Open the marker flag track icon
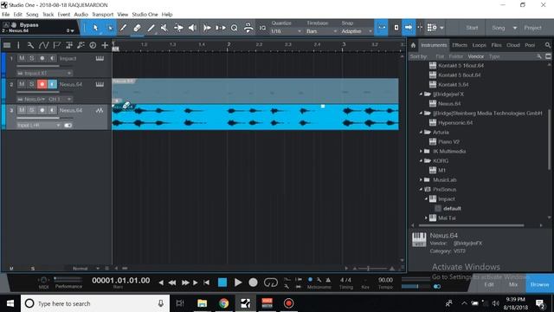The width and height of the screenshot is (554, 312). click(x=56, y=45)
